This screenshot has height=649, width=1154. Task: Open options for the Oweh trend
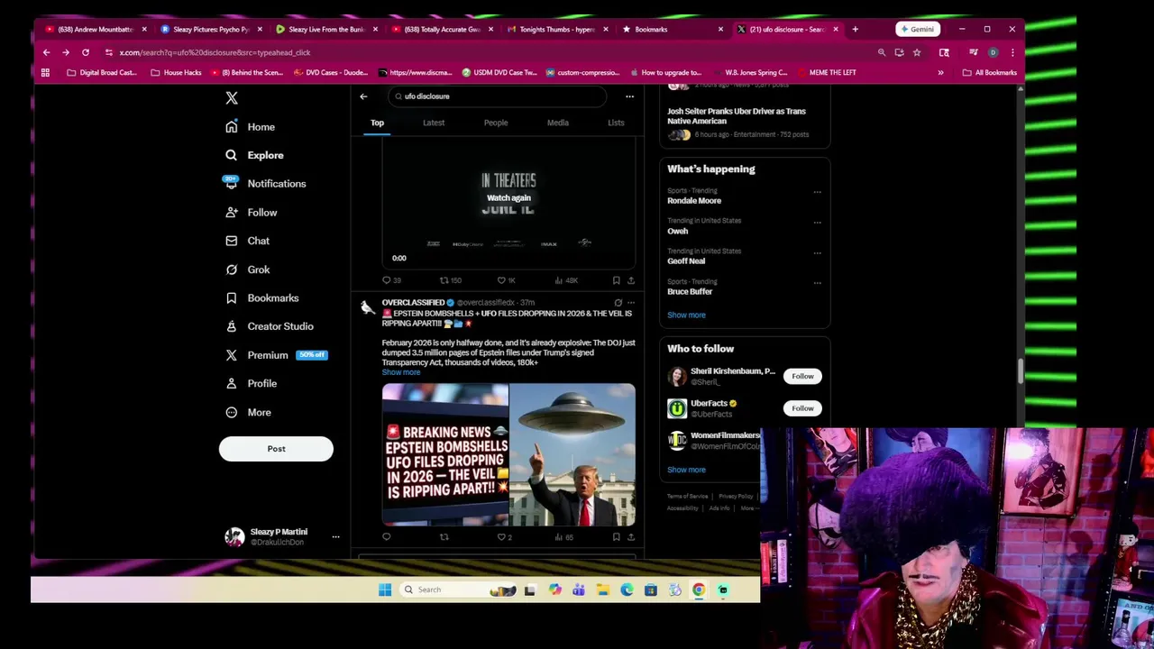[x=817, y=222]
